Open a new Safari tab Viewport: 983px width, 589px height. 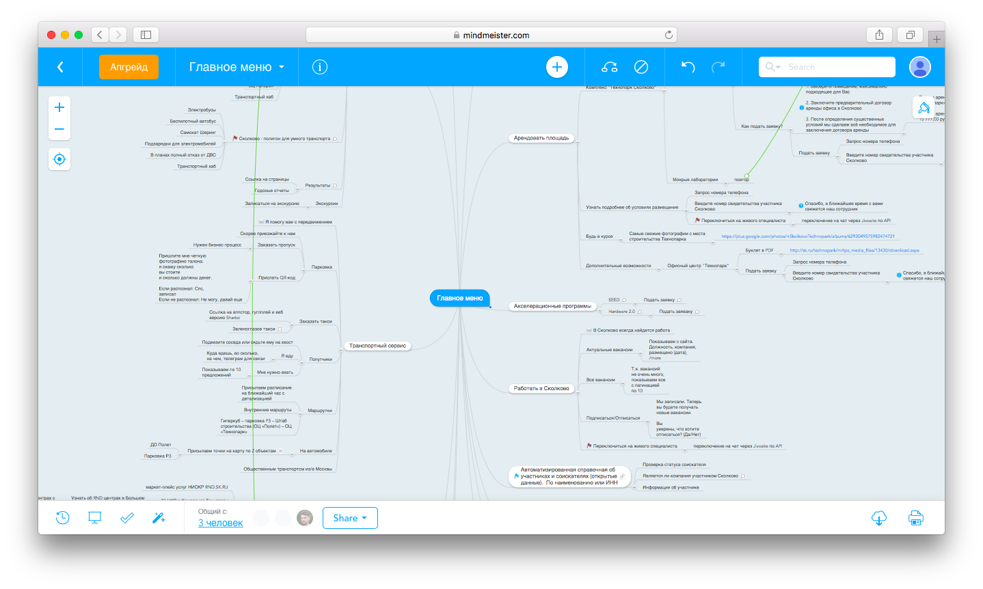click(x=937, y=39)
